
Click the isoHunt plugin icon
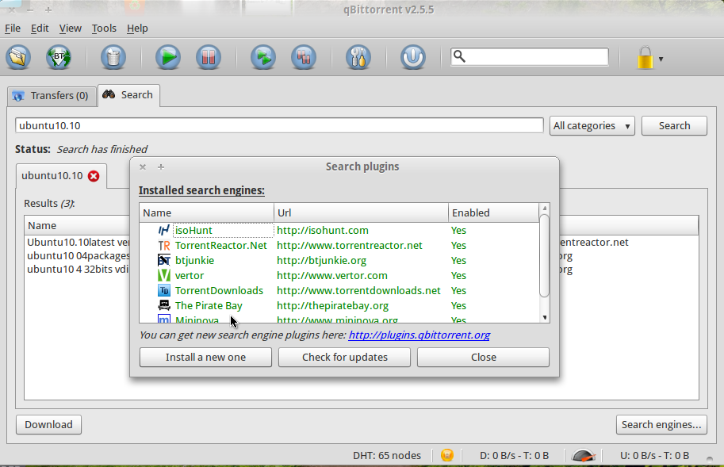click(163, 230)
